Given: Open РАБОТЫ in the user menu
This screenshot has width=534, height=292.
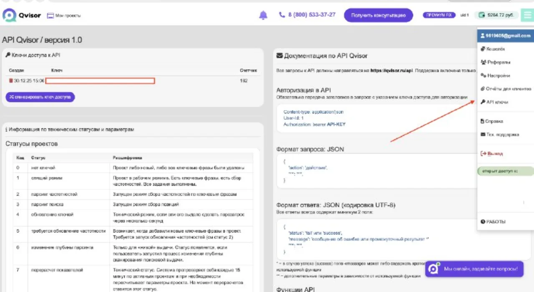Looking at the screenshot, I should click(493, 222).
